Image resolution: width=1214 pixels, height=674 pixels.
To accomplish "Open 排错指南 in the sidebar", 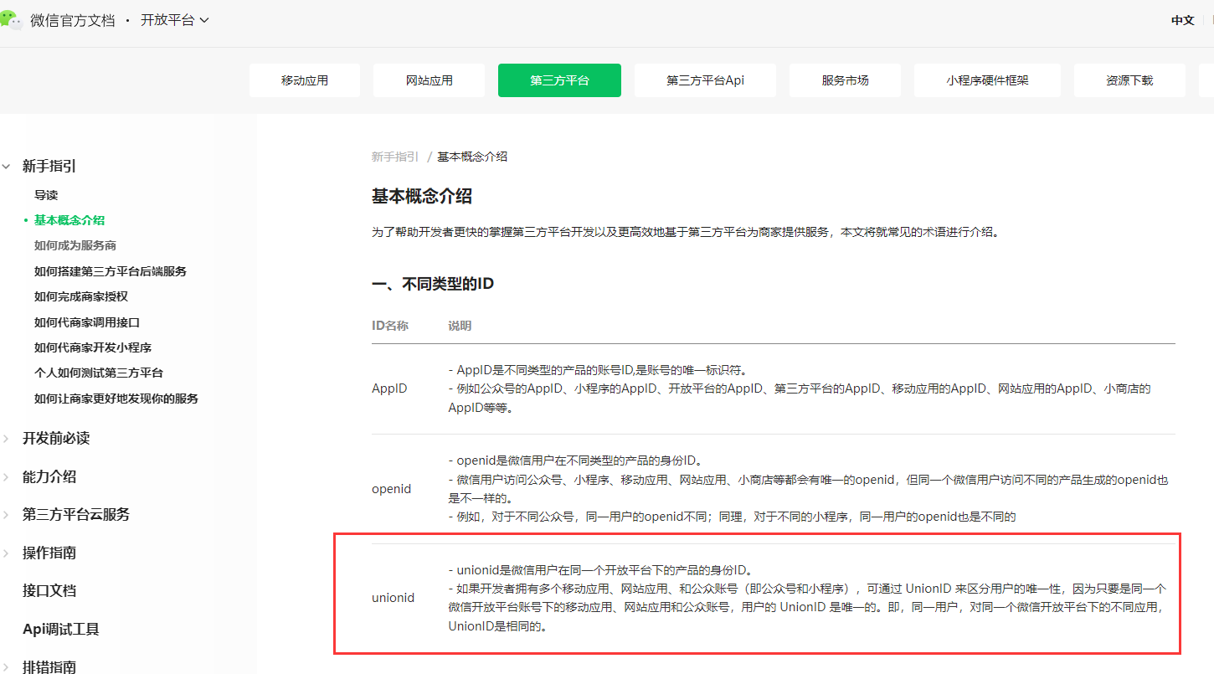I will coord(49,667).
